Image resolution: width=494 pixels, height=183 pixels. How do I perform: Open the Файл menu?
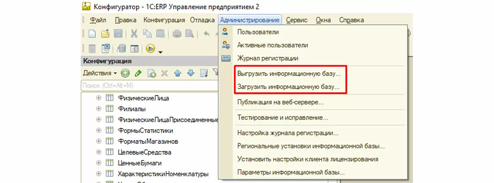(98, 20)
